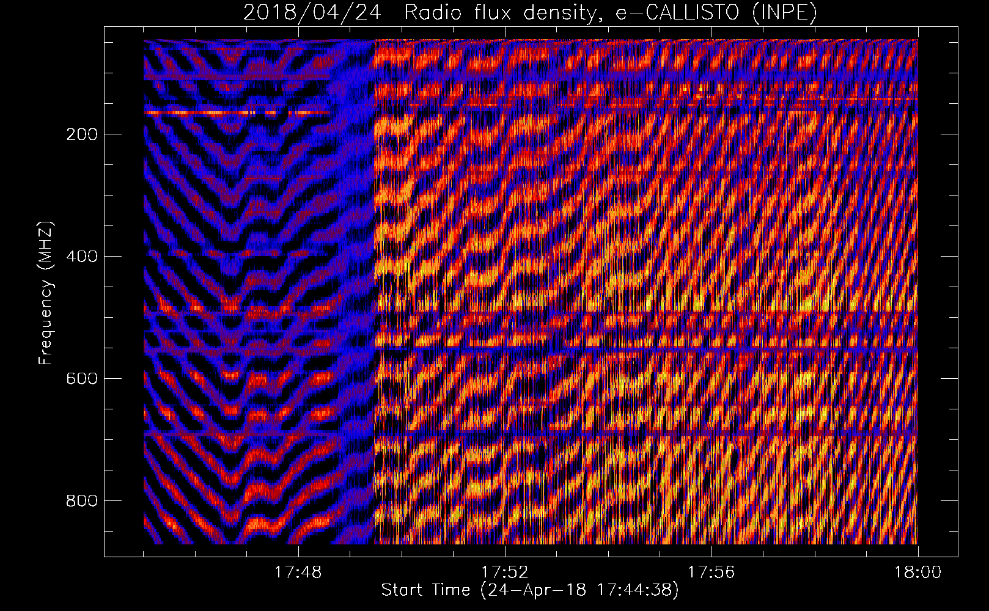
Task: Click the 17:52 time tick label
Action: 504,573
